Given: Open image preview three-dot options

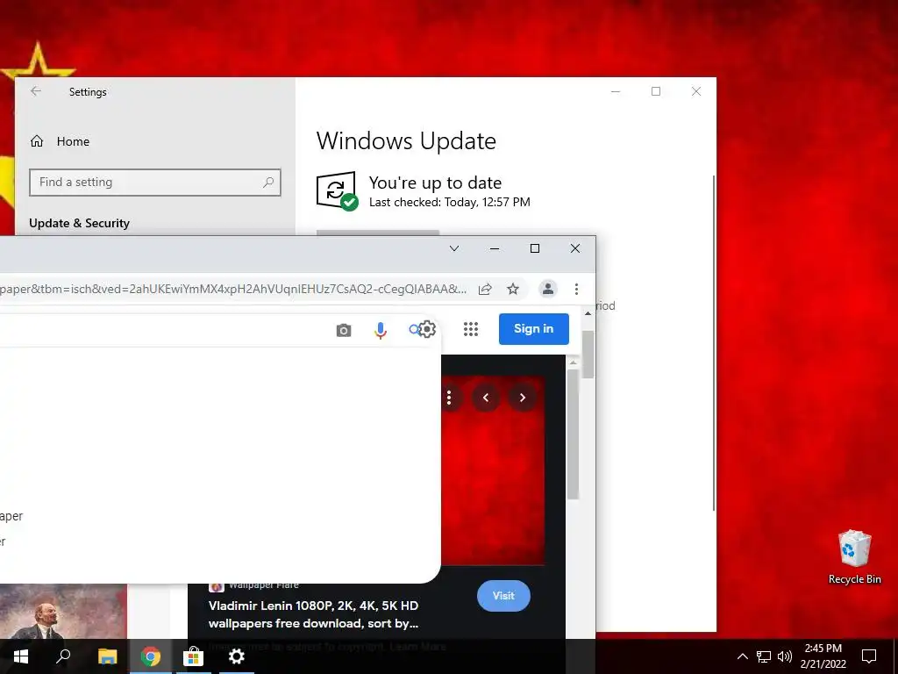Looking at the screenshot, I should tap(450, 398).
